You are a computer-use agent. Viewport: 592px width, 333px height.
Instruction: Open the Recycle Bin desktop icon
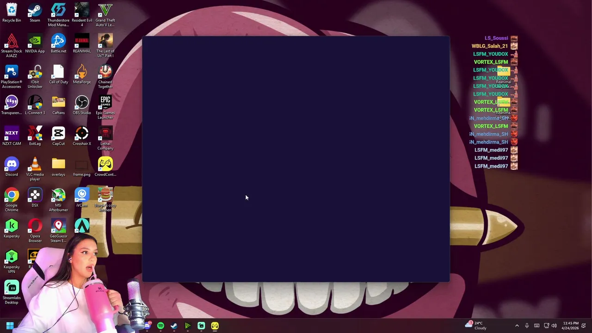[12, 13]
